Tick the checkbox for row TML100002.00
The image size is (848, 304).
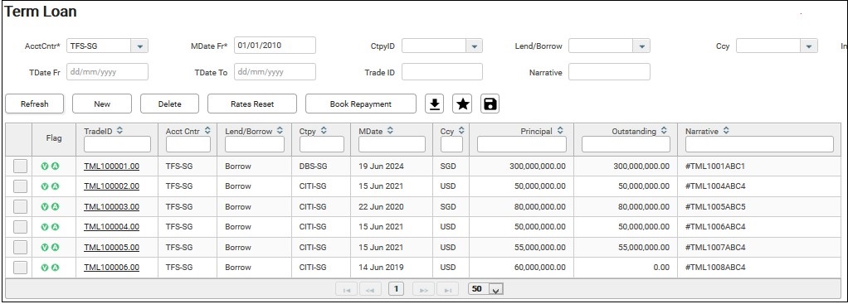20,186
